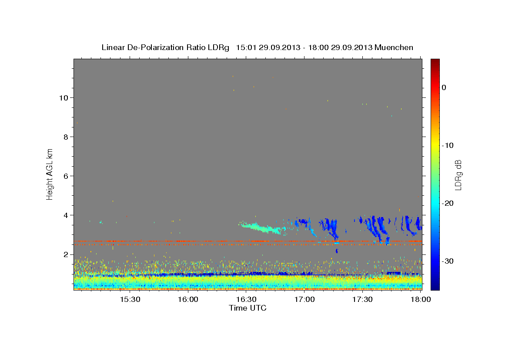Click the colorbar tick value "-30"
This screenshot has height=348, width=522.
(x=448, y=261)
